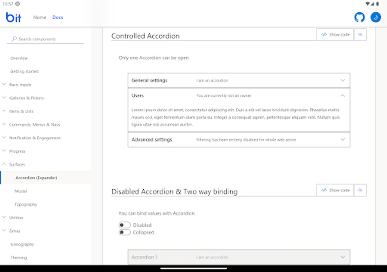
Task: Copy link for Disabled Accordion section
Action: click(360, 190)
